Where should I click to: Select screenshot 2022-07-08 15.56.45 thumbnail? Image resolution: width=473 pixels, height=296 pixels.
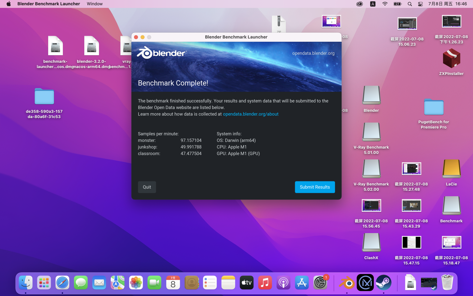371,206
